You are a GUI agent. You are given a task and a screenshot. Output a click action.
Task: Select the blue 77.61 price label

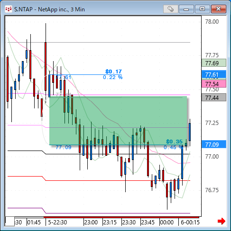[x=214, y=74]
